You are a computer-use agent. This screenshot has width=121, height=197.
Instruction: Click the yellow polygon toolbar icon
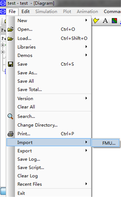point(96,20)
